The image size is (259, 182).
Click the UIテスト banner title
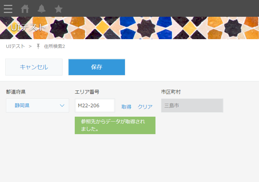click(x=28, y=27)
